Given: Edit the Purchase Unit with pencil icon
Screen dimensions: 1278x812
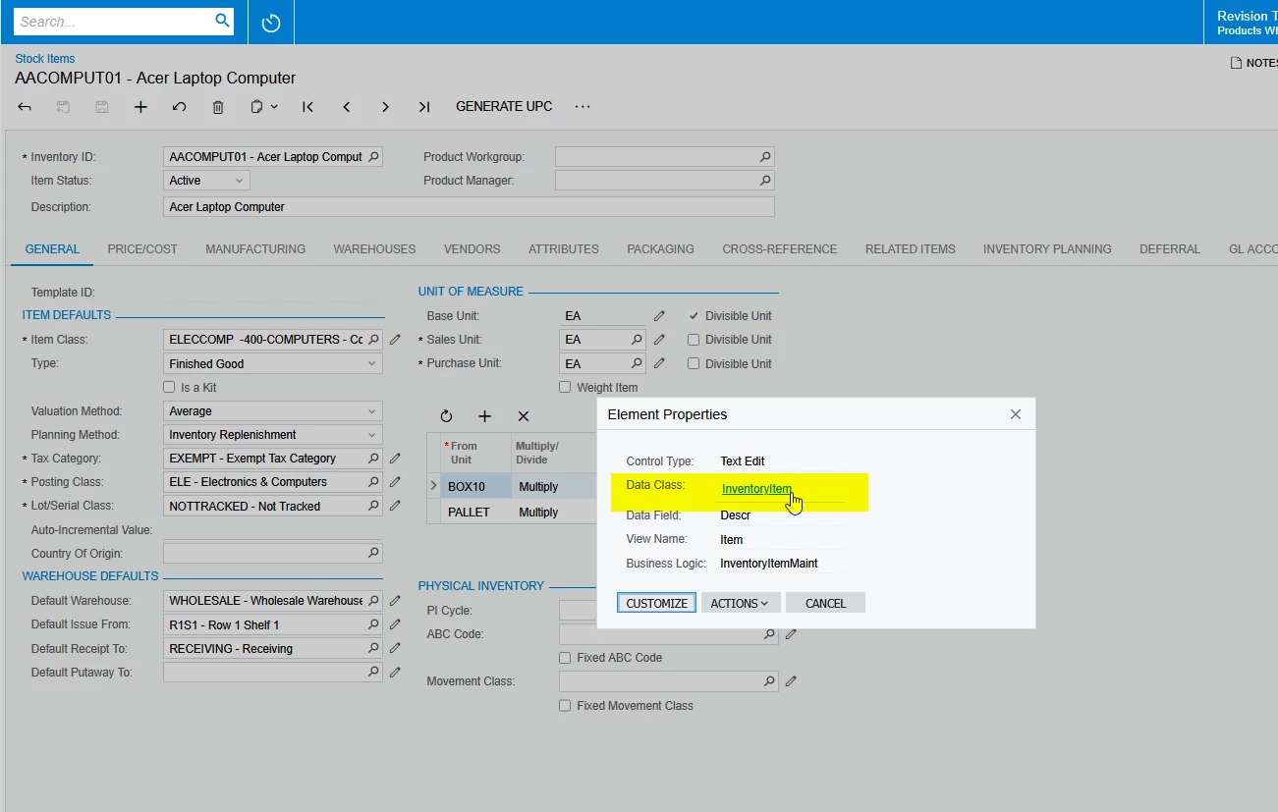Looking at the screenshot, I should [x=659, y=363].
